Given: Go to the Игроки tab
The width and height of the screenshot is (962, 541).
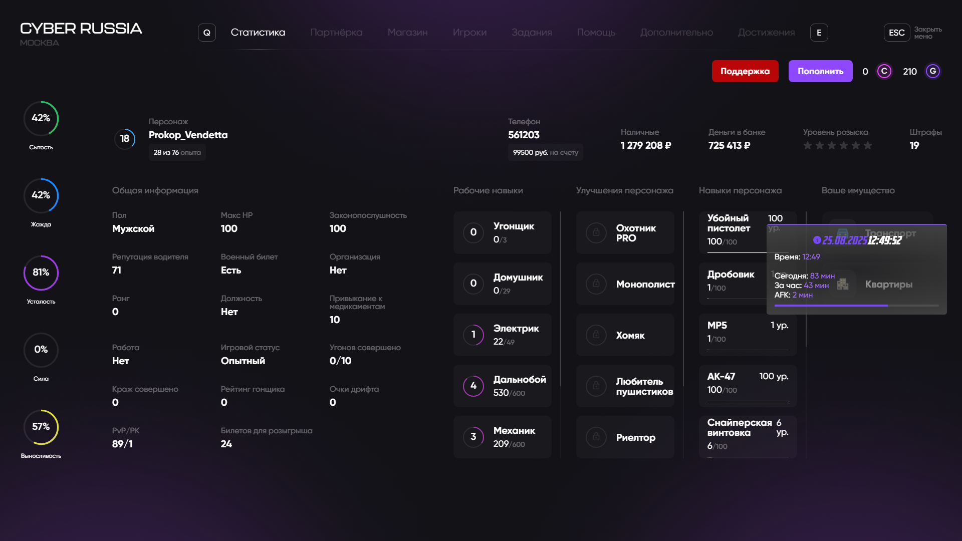Looking at the screenshot, I should click(x=470, y=33).
